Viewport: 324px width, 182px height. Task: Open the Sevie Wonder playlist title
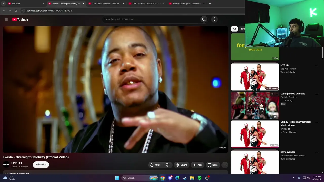click(x=288, y=152)
